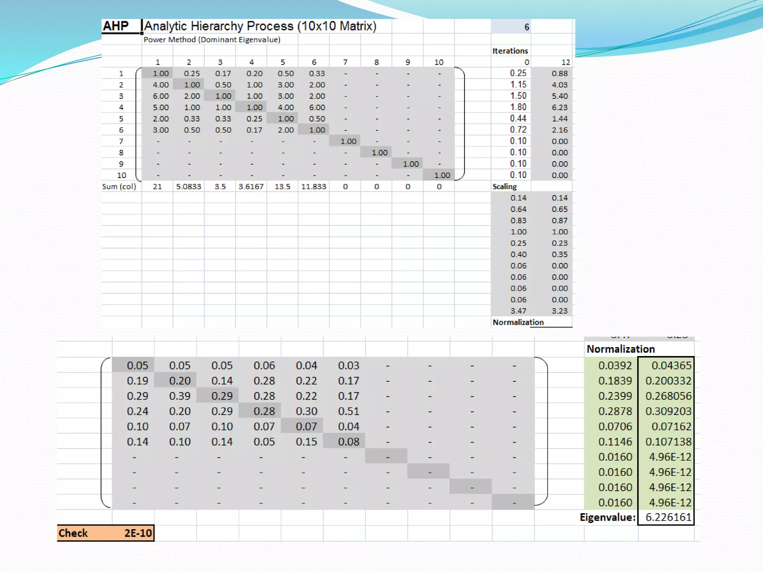
Task: Click normalized matrix cell 0.51
Action: pos(348,411)
